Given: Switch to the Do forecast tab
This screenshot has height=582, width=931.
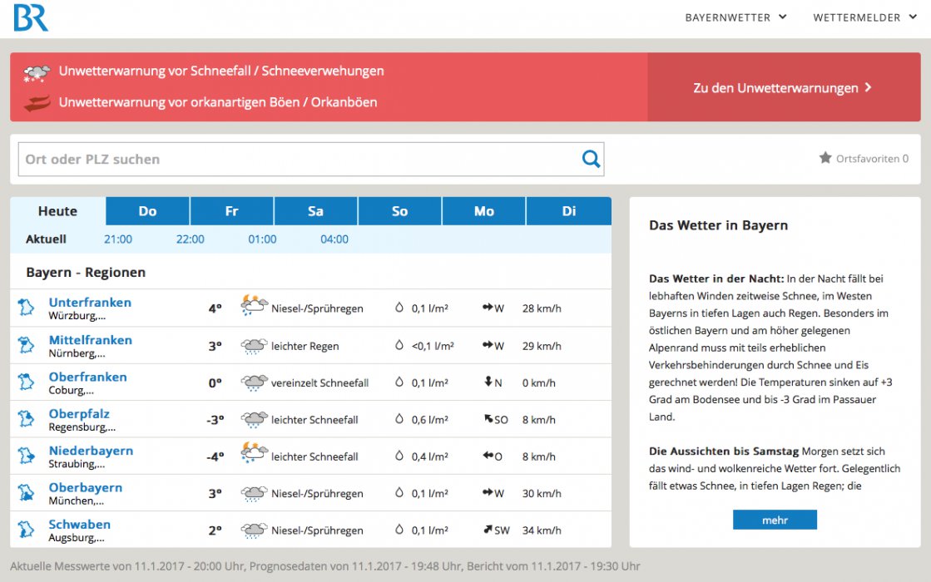Looking at the screenshot, I should point(147,211).
